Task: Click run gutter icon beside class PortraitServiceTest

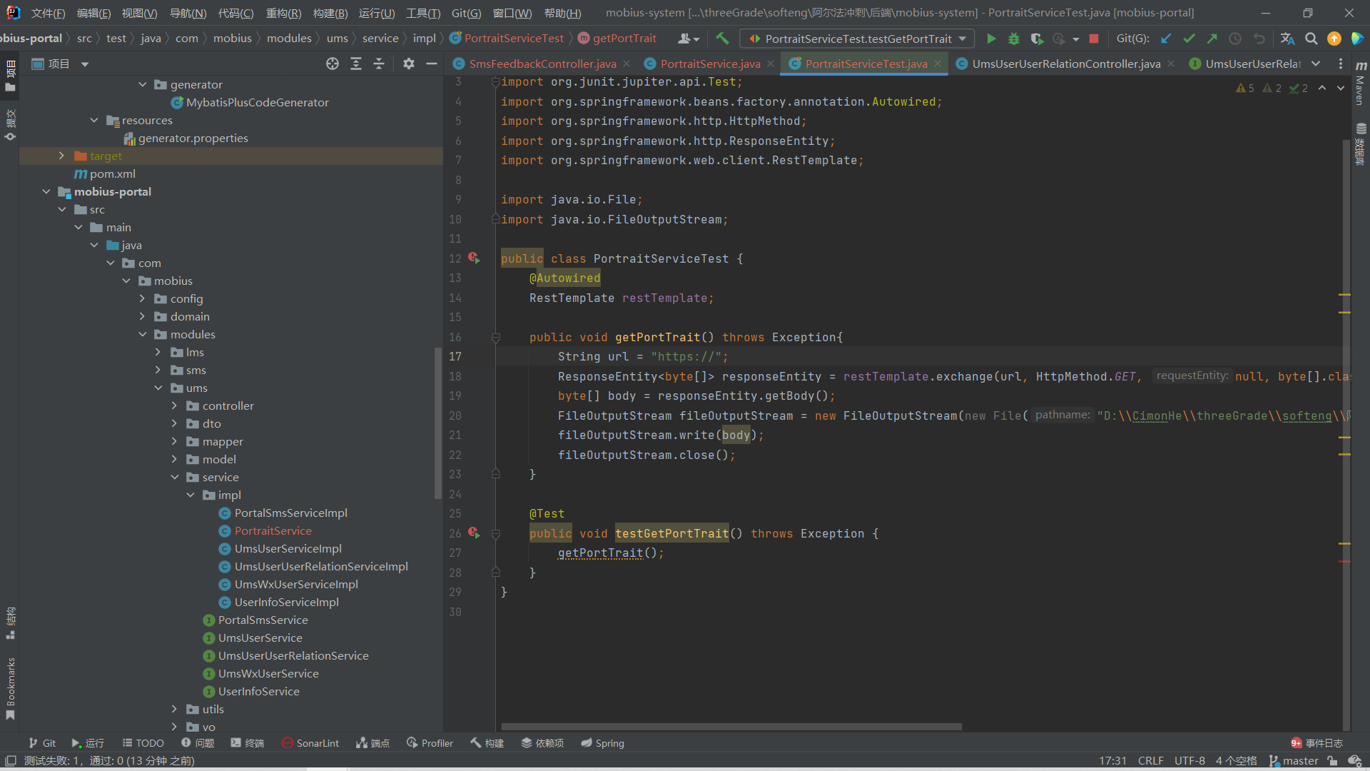Action: 474,258
